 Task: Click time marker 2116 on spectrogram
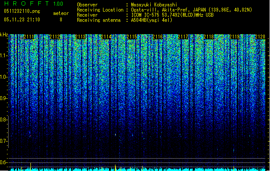pos(158,37)
